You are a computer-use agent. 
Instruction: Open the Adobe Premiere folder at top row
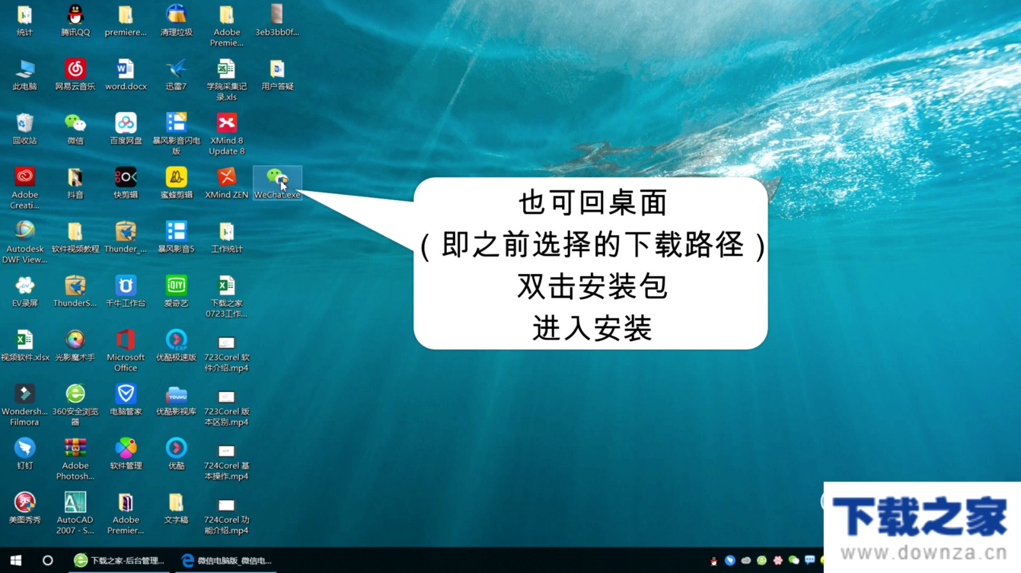click(227, 25)
